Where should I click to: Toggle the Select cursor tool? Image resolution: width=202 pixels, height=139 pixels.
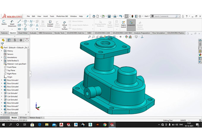click(126, 16)
